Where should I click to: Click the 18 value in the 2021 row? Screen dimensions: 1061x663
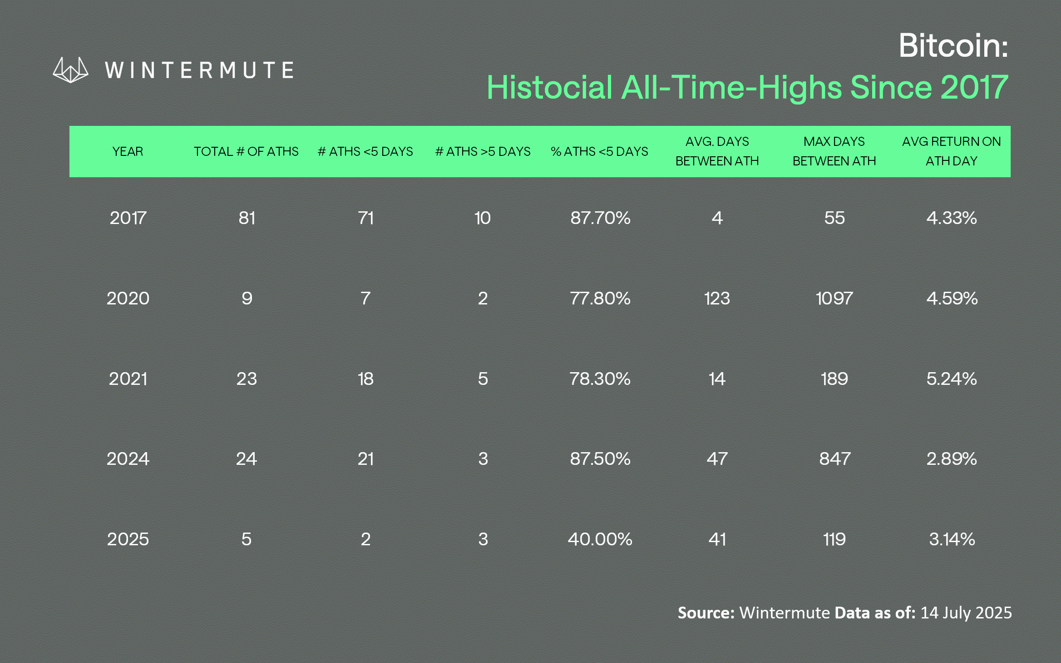365,379
